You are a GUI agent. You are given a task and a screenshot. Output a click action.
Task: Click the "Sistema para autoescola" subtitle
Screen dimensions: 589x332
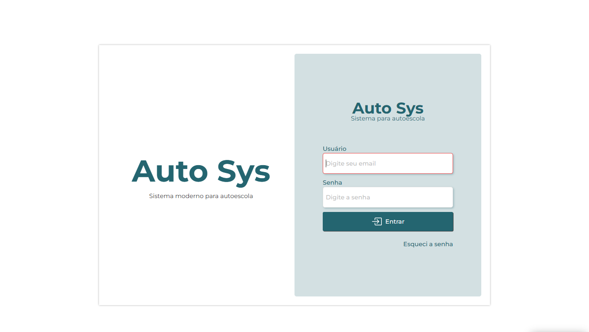tap(387, 118)
